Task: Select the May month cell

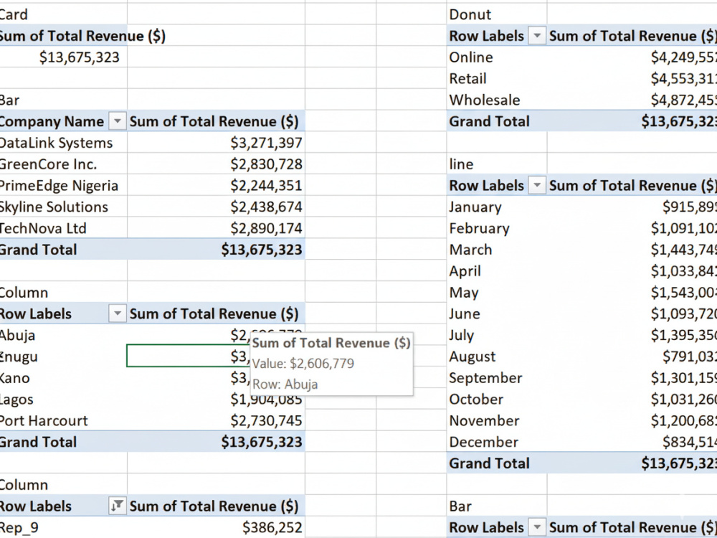Action: point(497,293)
